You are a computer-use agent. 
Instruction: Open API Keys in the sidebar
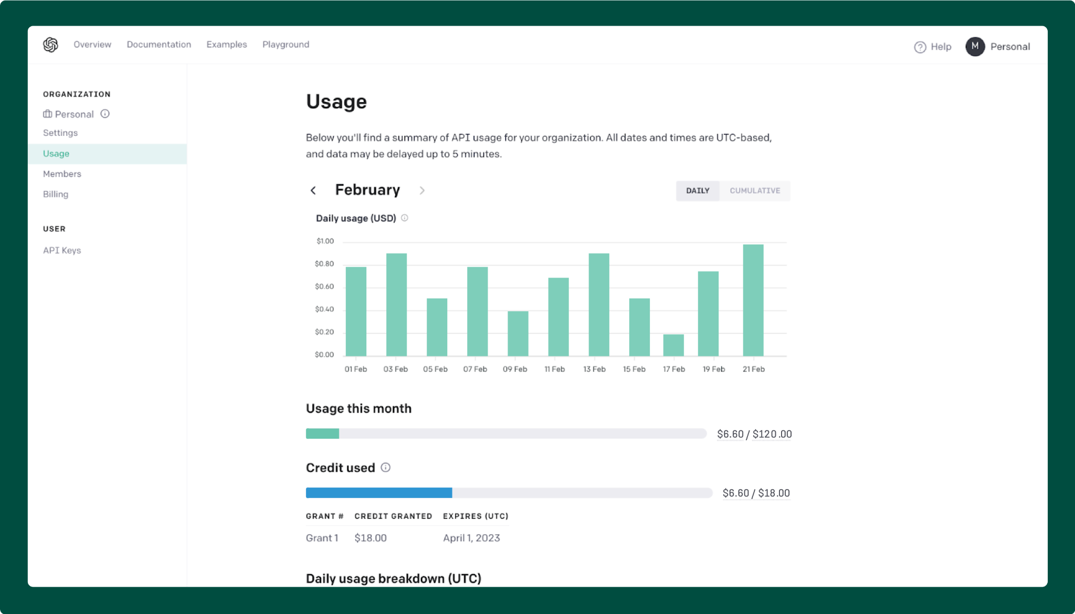tap(62, 250)
